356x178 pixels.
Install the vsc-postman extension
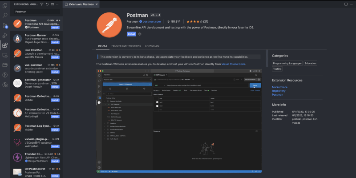55,72
